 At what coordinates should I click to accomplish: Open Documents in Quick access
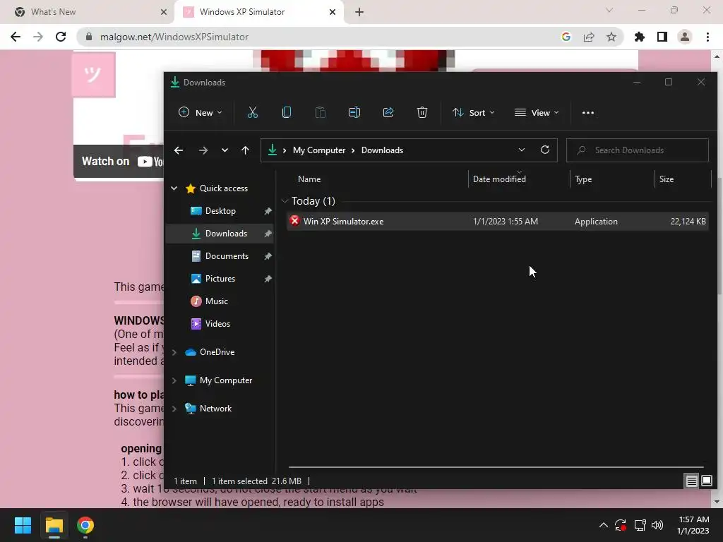click(x=220, y=256)
